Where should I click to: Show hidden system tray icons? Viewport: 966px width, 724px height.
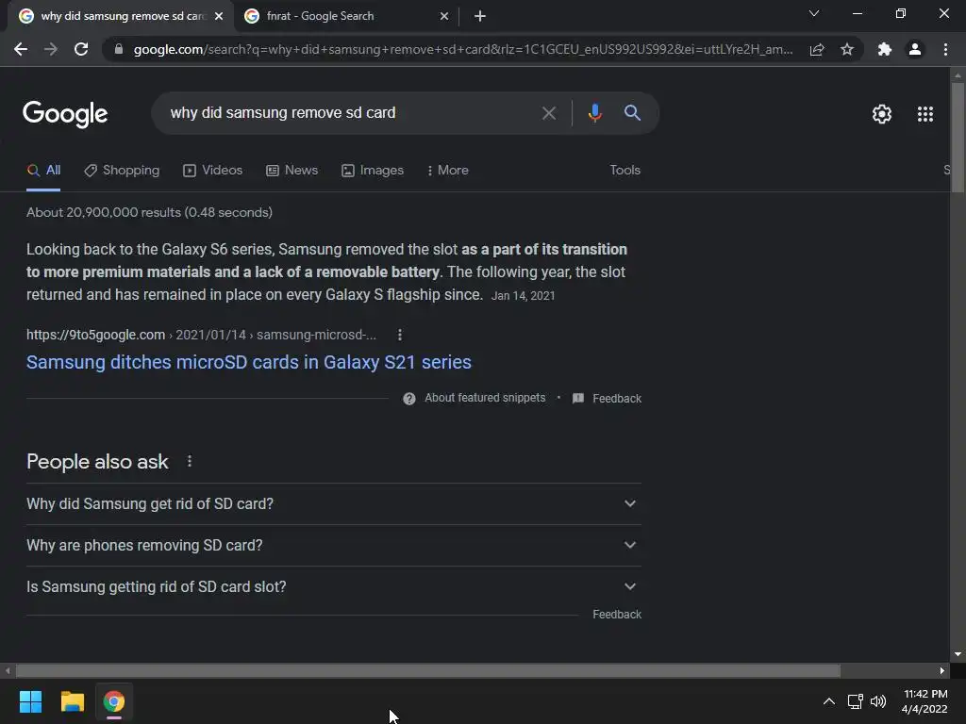click(x=829, y=701)
